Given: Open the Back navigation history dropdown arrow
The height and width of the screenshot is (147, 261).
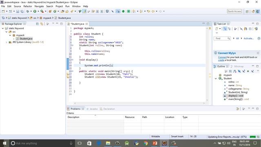Looking at the screenshot, I should (157, 11).
